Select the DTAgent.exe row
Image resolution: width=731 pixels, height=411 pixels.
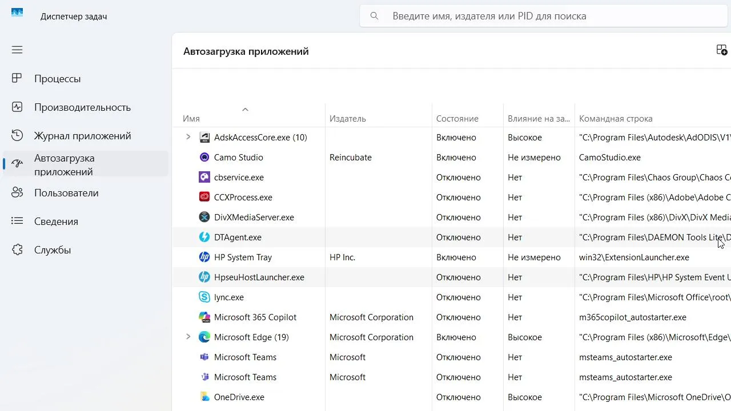tap(238, 237)
